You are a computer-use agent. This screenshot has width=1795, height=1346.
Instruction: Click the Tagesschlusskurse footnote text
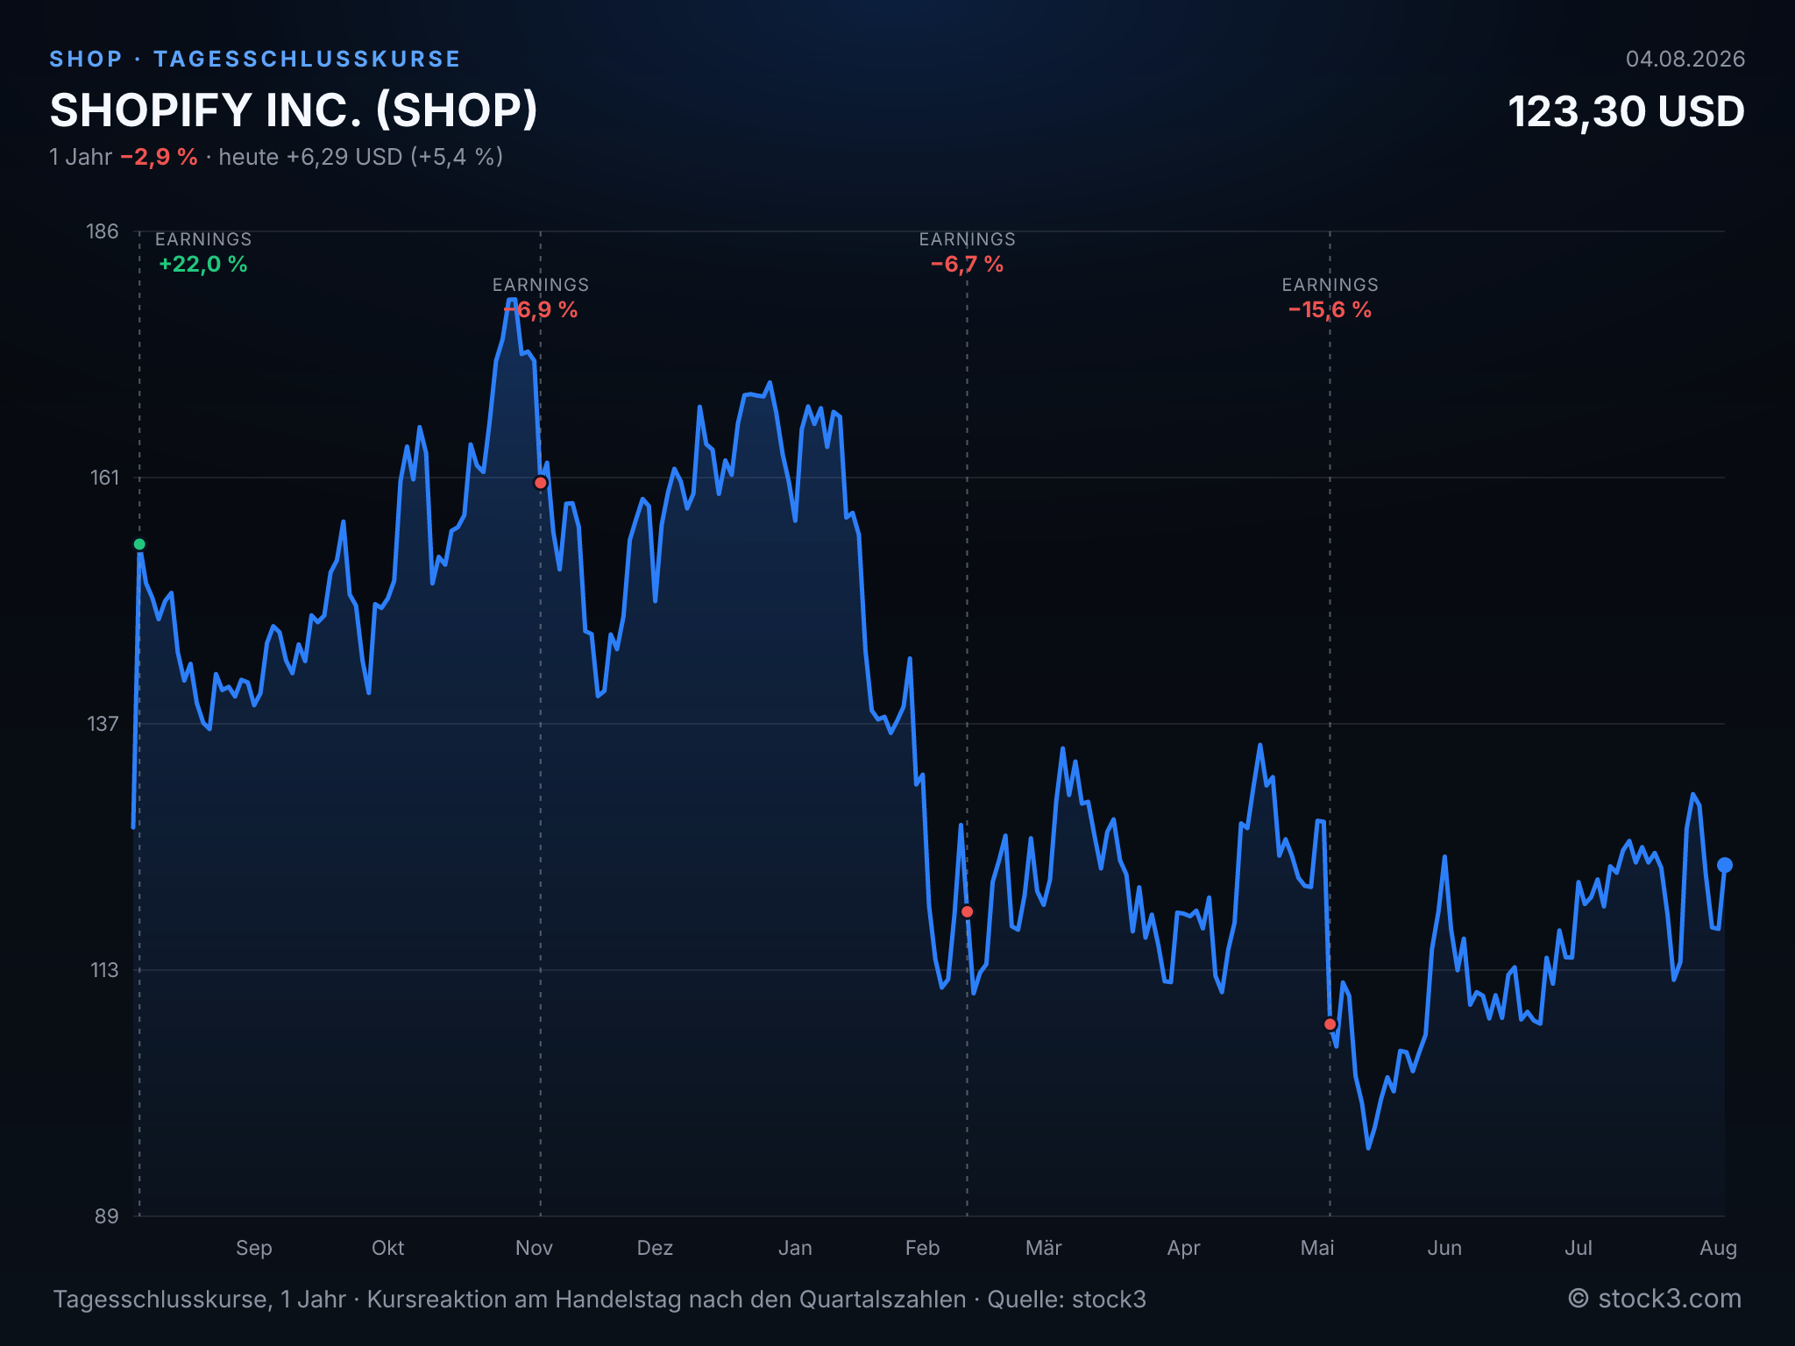tap(600, 1299)
